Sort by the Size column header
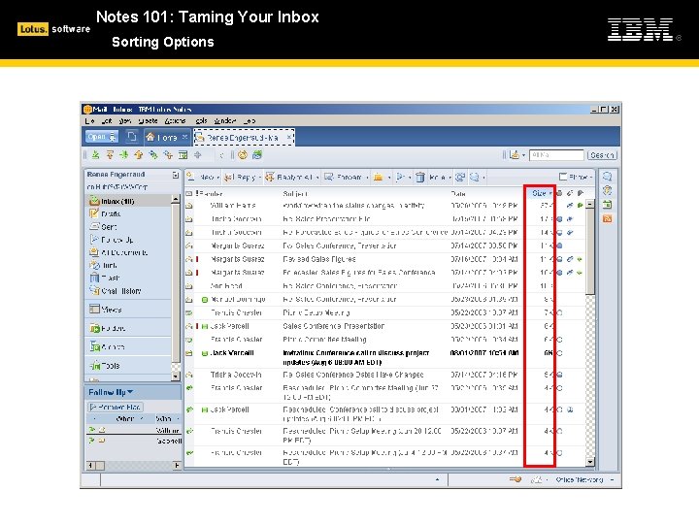 pos(540,193)
